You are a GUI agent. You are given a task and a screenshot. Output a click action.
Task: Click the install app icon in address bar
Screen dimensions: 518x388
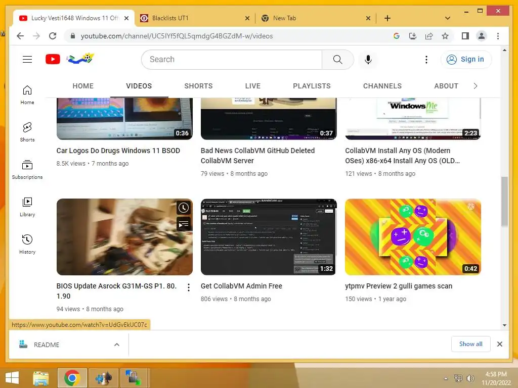[x=413, y=36]
